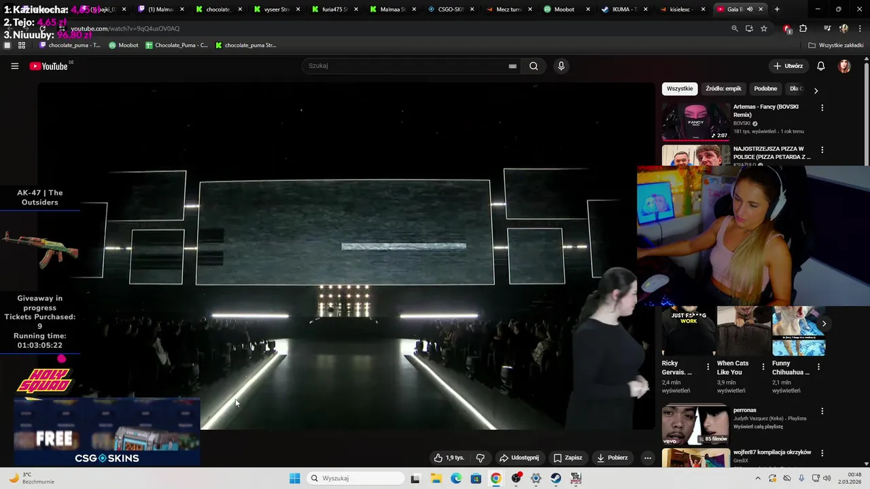Click the Udostępnij share button

519,458
